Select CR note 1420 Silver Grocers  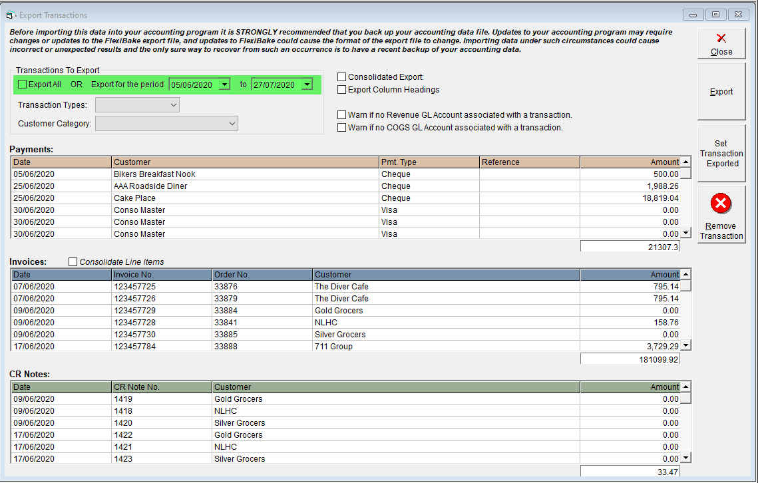tap(345, 423)
